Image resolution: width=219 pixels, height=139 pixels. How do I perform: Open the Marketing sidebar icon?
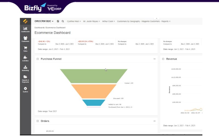point(25,68)
